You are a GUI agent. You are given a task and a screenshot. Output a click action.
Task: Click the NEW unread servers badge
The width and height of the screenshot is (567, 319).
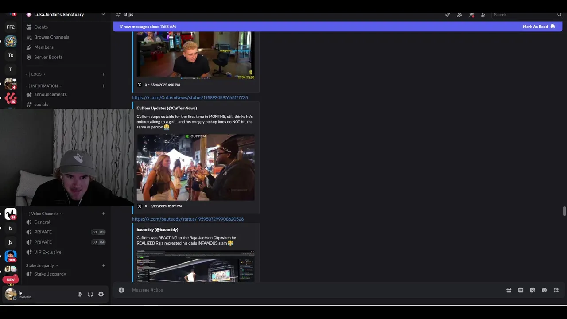pos(11,280)
